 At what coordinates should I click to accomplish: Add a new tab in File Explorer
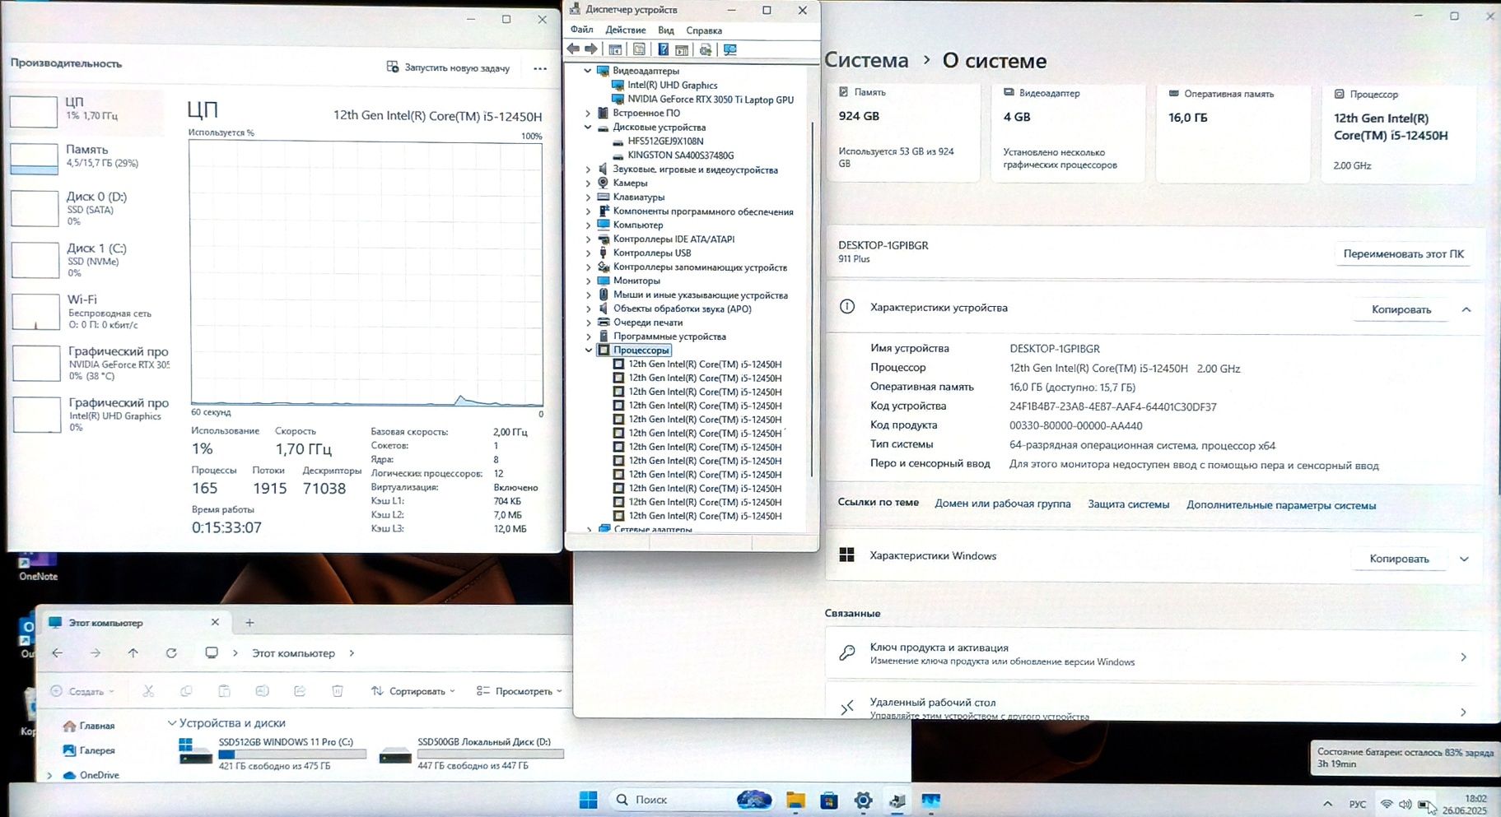[x=249, y=623]
